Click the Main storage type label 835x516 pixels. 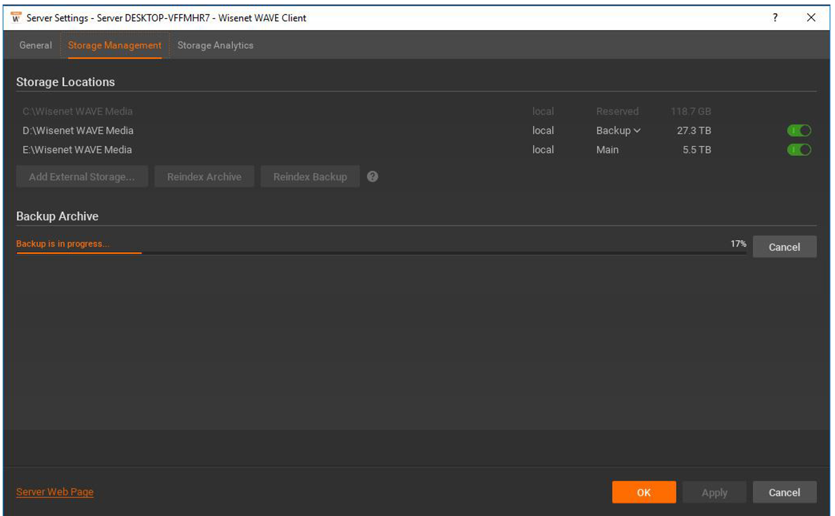point(608,149)
